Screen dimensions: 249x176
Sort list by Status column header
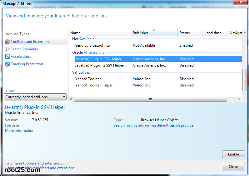[190, 33]
